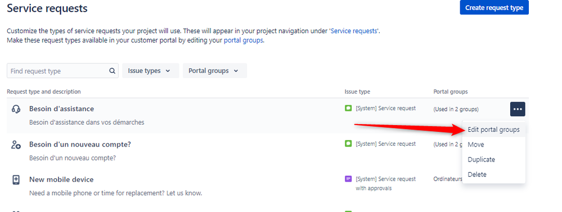
Task: Click the mobile device icon
Action: 16,179
